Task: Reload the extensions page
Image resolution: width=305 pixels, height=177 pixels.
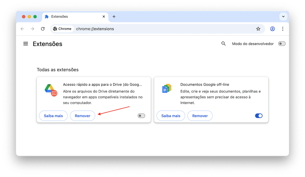Action: point(43,29)
